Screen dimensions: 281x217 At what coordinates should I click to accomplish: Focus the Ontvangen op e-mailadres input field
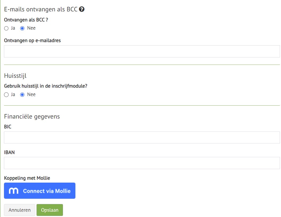pos(142,51)
